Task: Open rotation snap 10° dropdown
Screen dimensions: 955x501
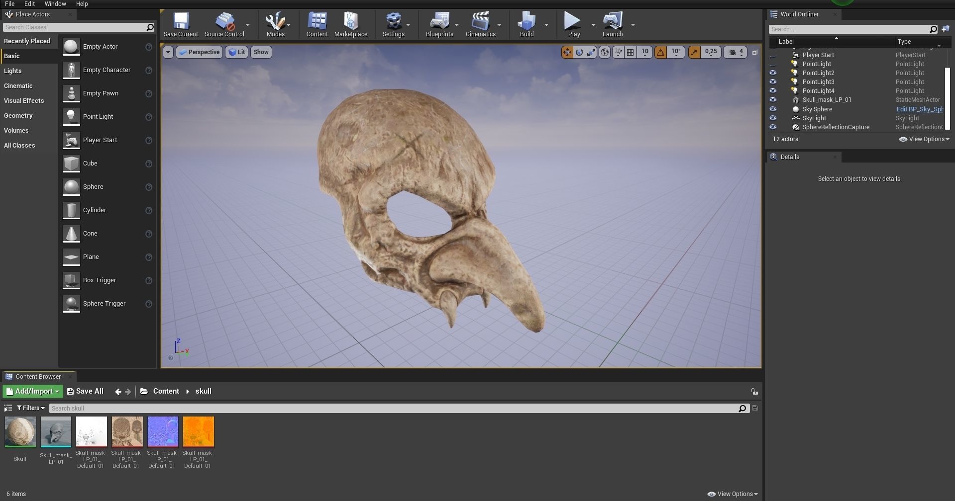Action: 676,52
